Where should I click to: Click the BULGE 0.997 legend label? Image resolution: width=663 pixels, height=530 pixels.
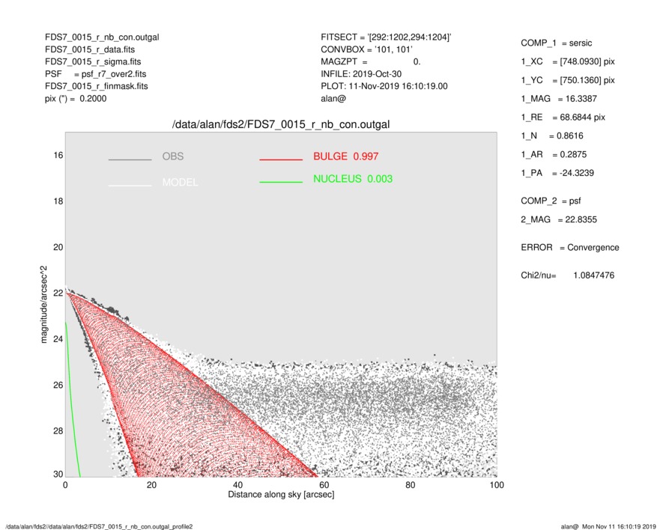pos(346,156)
